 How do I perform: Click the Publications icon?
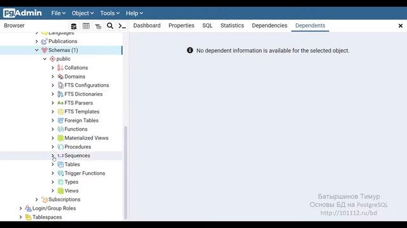(44, 41)
